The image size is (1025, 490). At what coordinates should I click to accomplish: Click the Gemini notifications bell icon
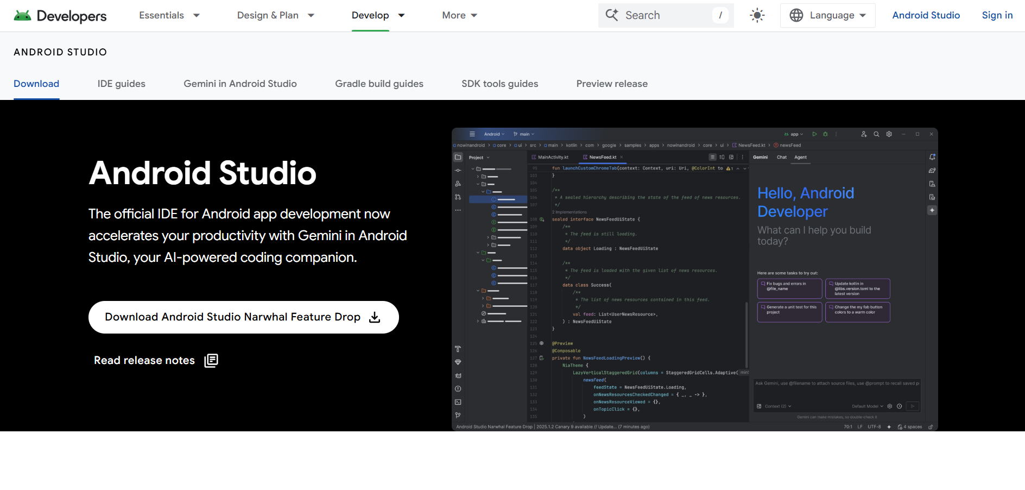(933, 158)
